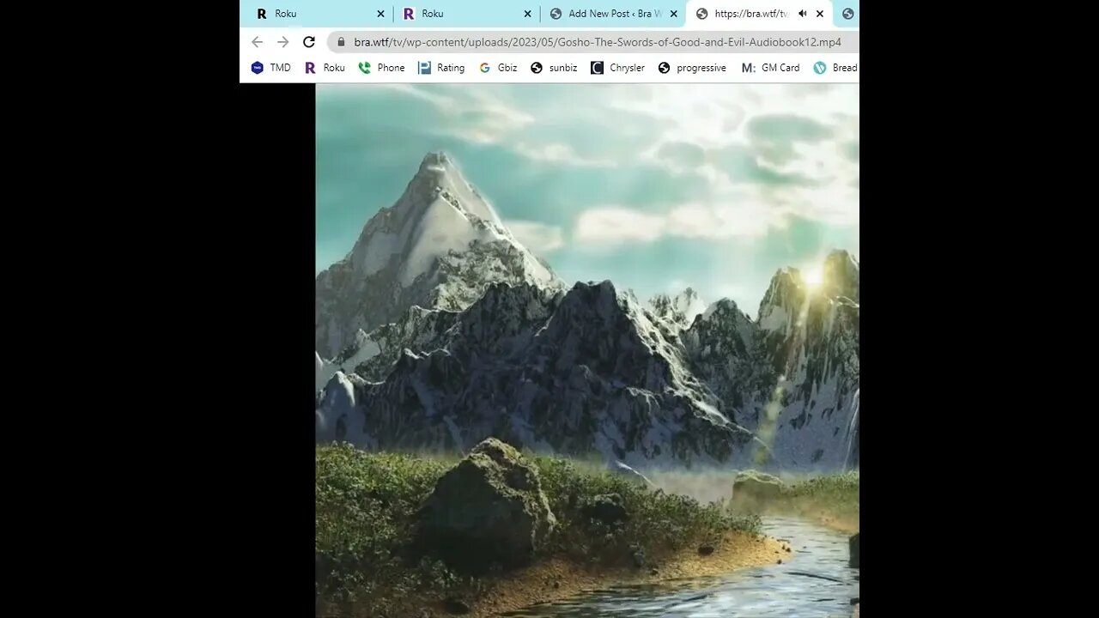The image size is (1099, 618).
Task: Go back one page
Action: pos(257,42)
